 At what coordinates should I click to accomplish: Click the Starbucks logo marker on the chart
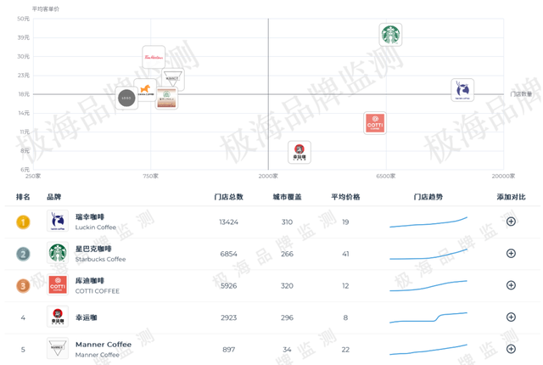[x=390, y=35]
